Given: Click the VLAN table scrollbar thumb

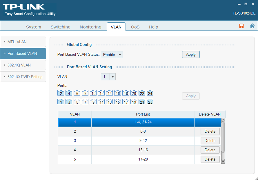Looking at the screenshot, I should (x=223, y=137).
